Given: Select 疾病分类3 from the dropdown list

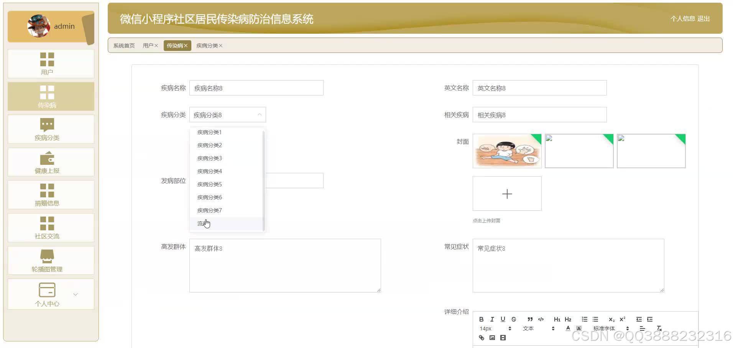Looking at the screenshot, I should [x=226, y=158].
